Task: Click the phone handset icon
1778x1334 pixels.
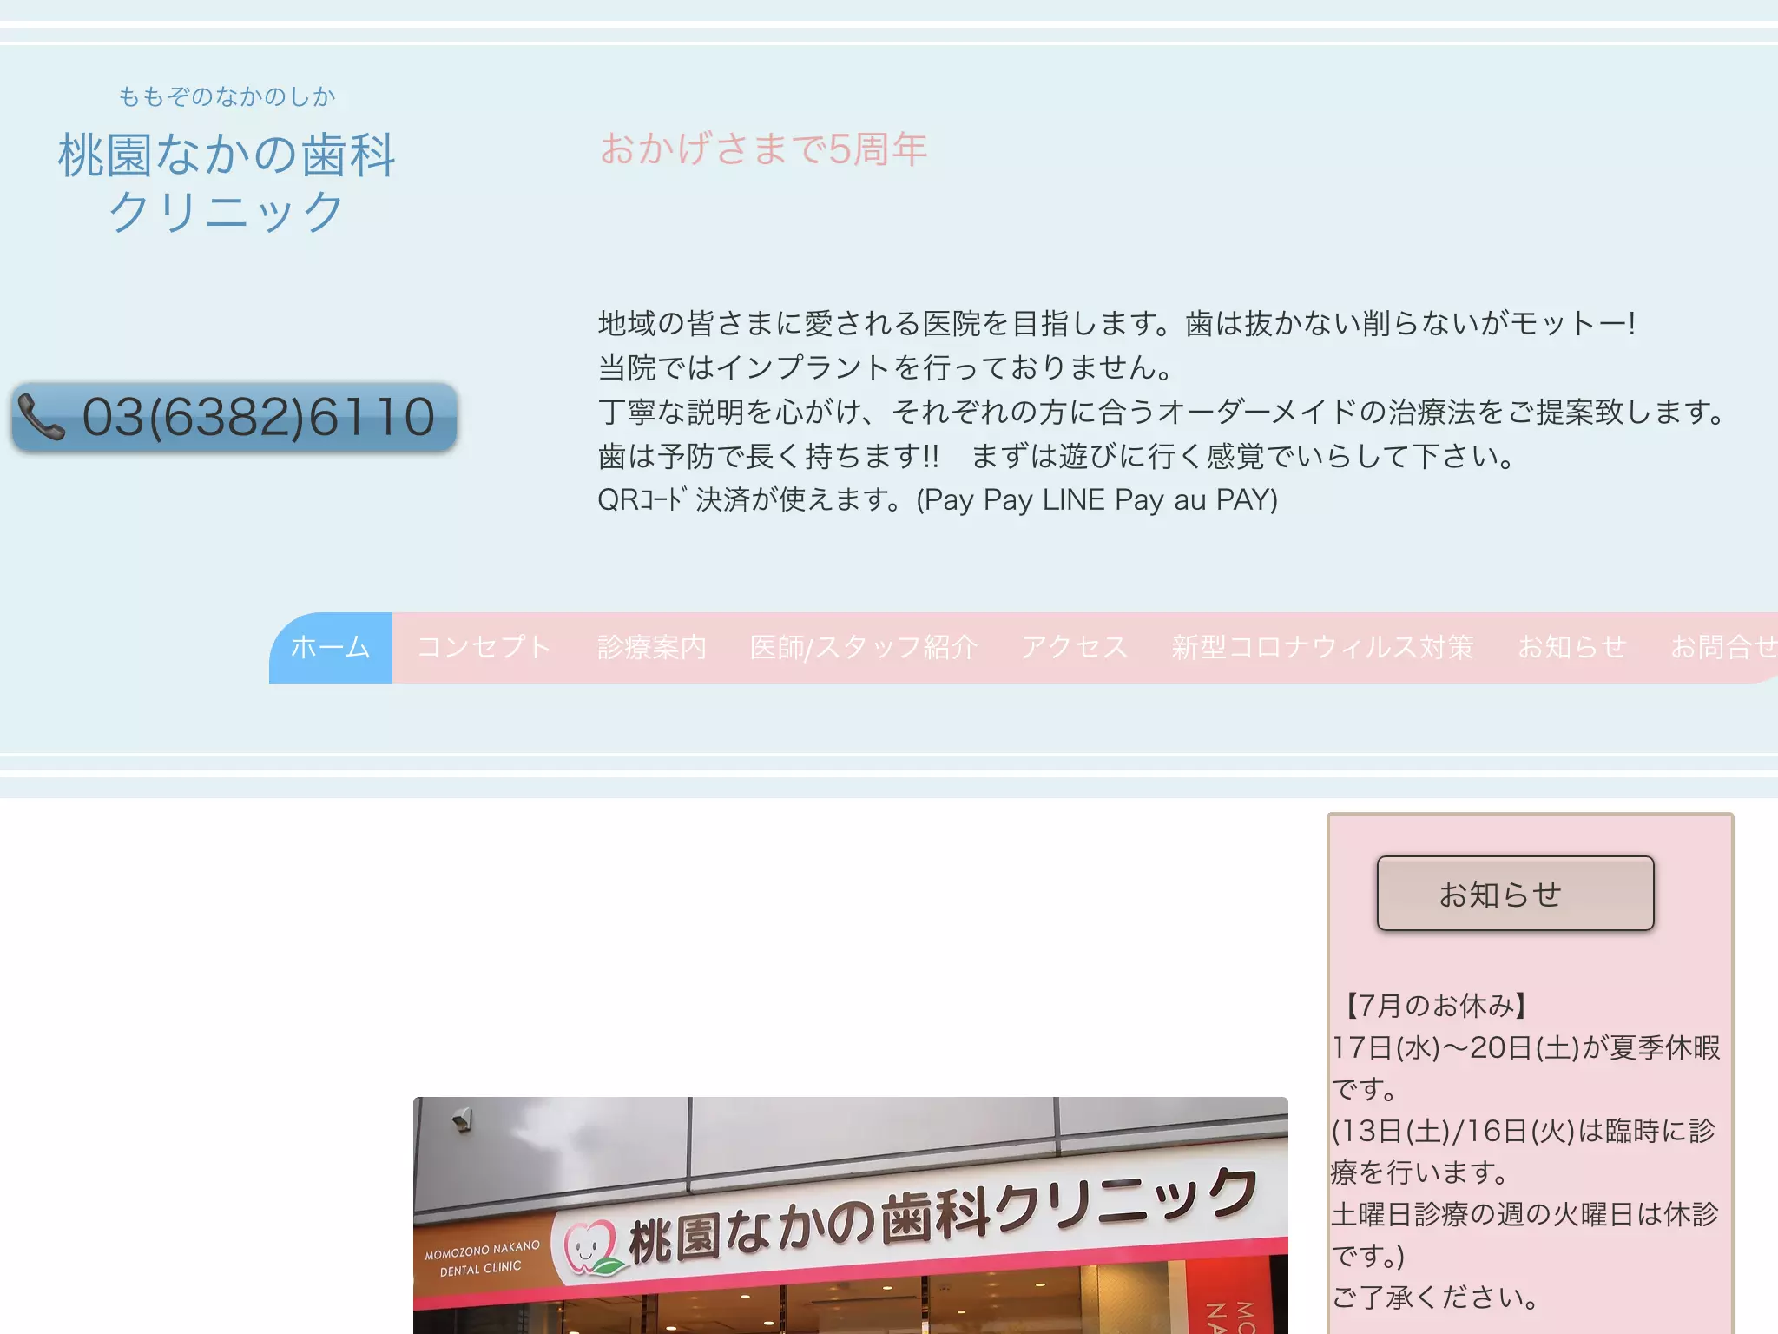Action: point(41,417)
